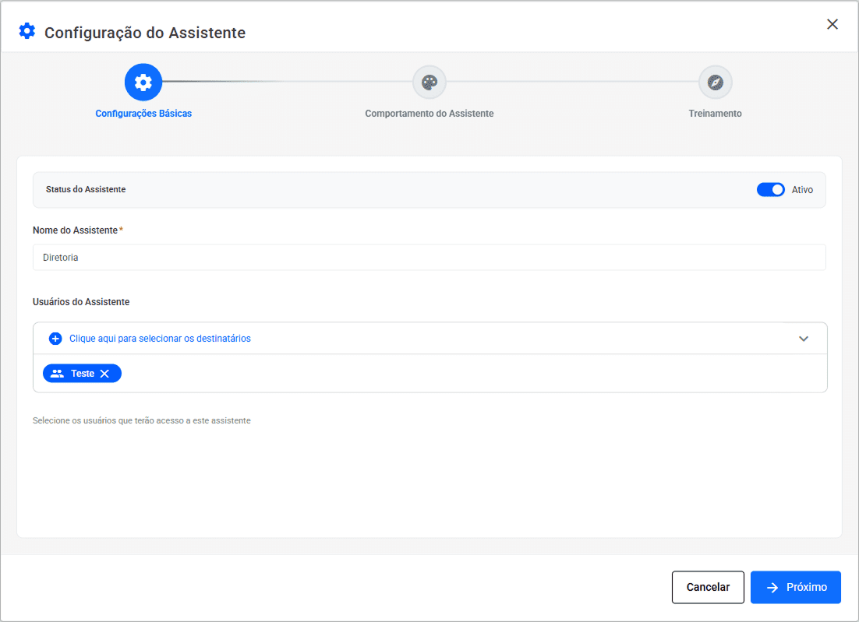Switch to Comportamento do Assistente step label
Screen dimensions: 859x622
coord(429,114)
